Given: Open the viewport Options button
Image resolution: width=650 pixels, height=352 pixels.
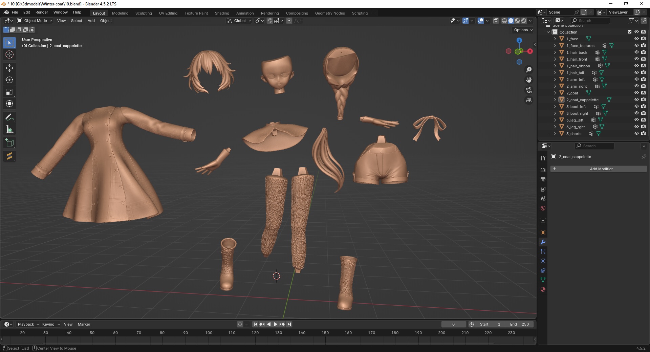Looking at the screenshot, I should pos(523,30).
